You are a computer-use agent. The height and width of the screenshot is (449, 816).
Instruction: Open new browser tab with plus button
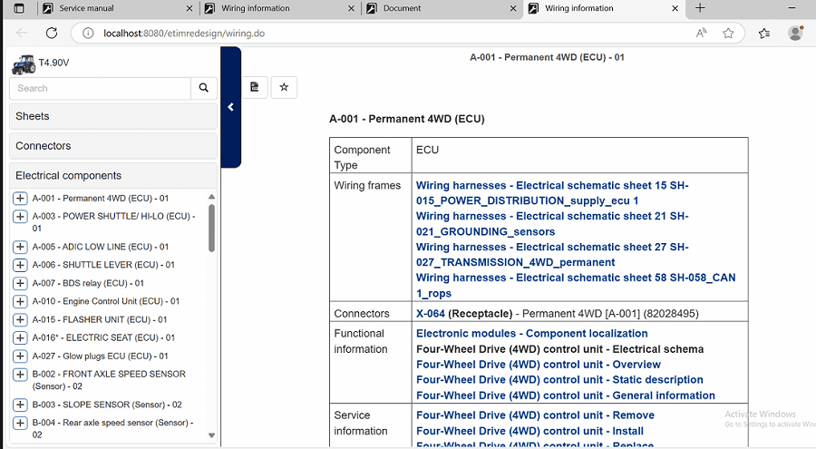(700, 8)
